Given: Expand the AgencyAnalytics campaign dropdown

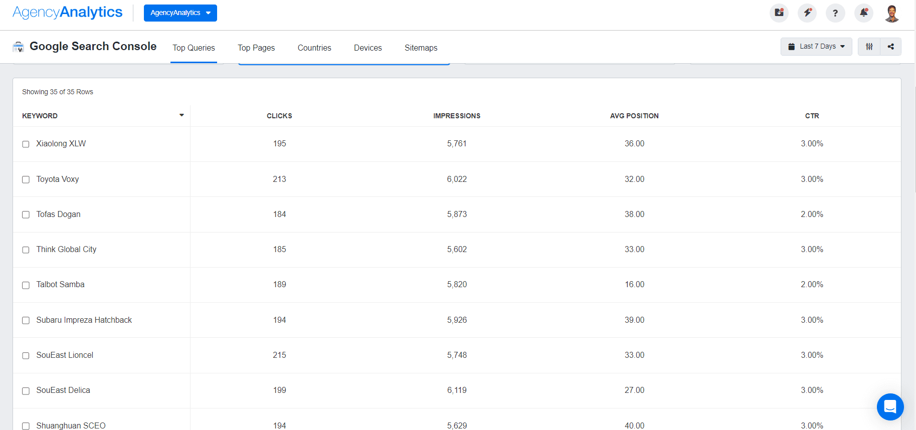Looking at the screenshot, I should (x=180, y=13).
